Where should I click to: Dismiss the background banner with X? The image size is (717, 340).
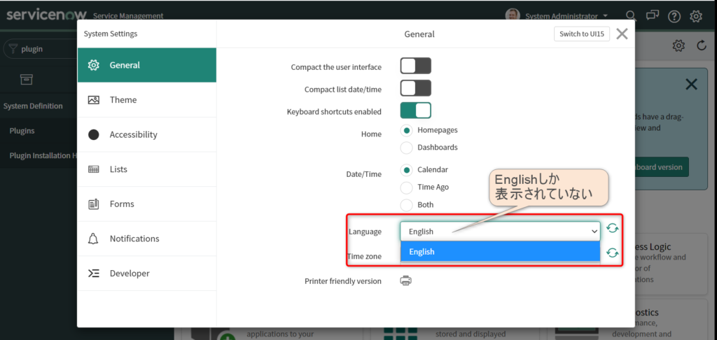click(692, 84)
